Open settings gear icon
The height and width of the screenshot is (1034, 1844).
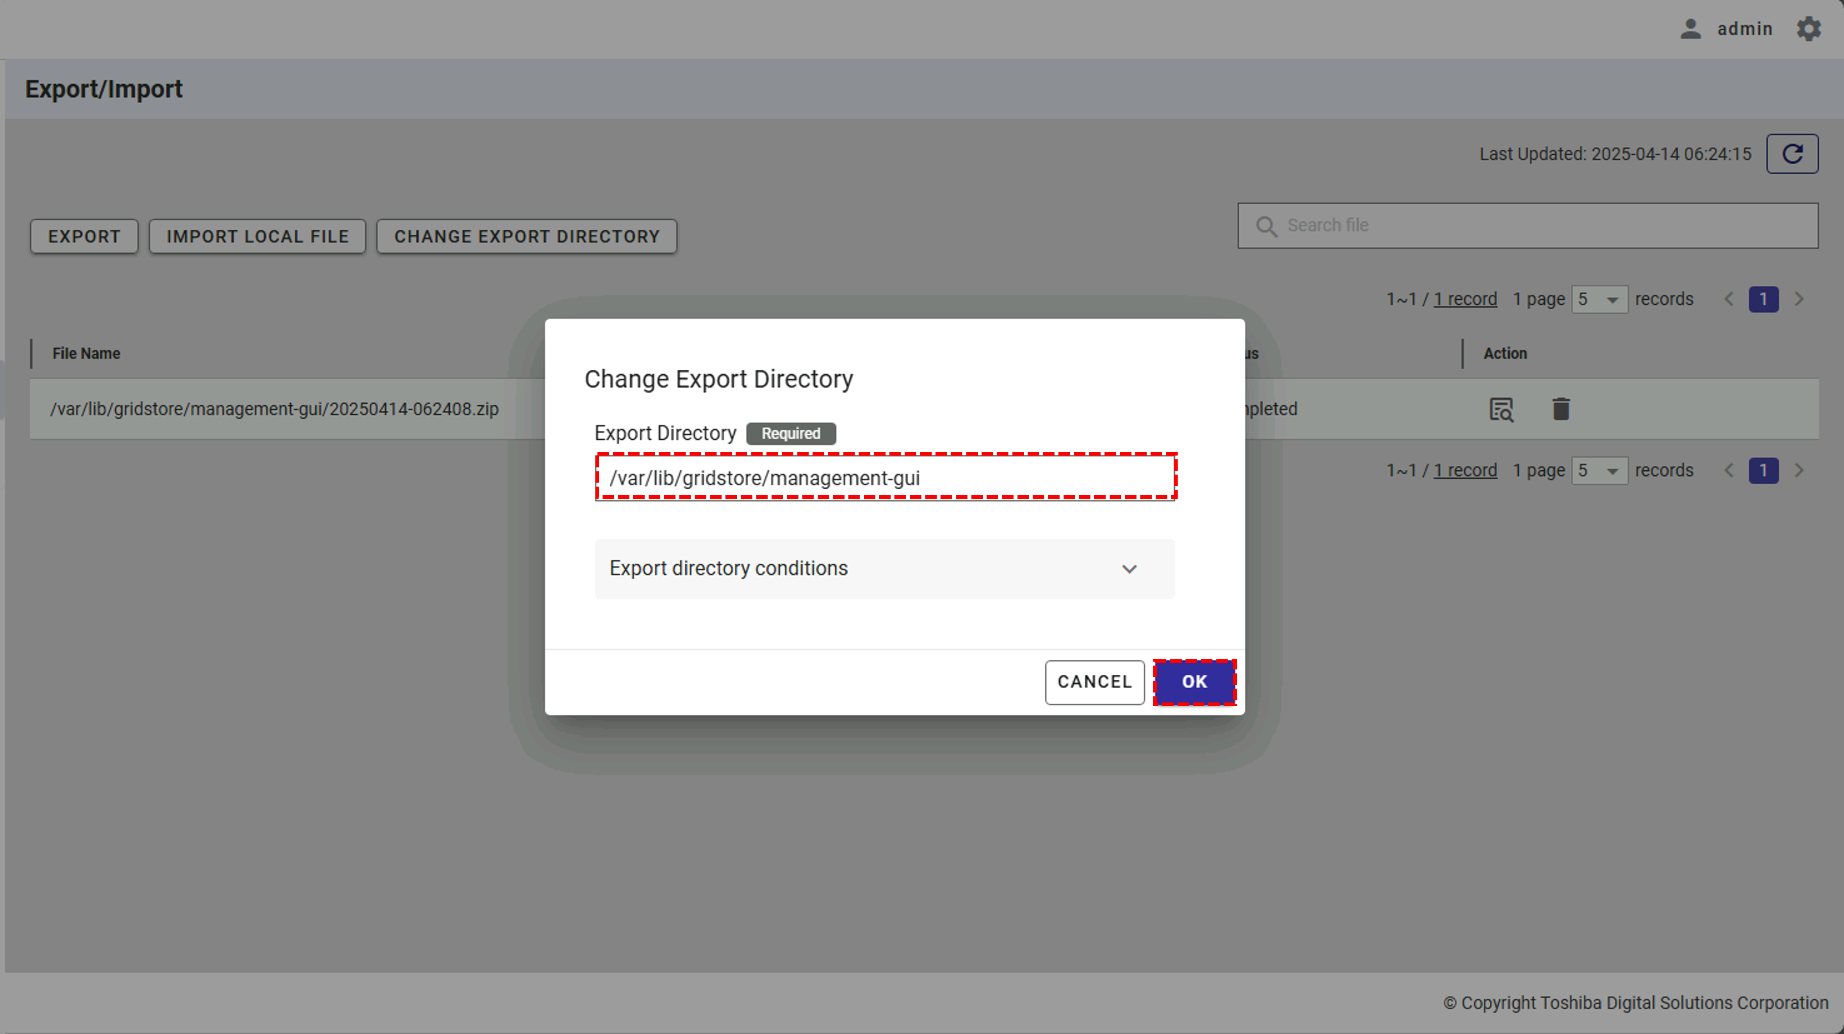pos(1808,29)
